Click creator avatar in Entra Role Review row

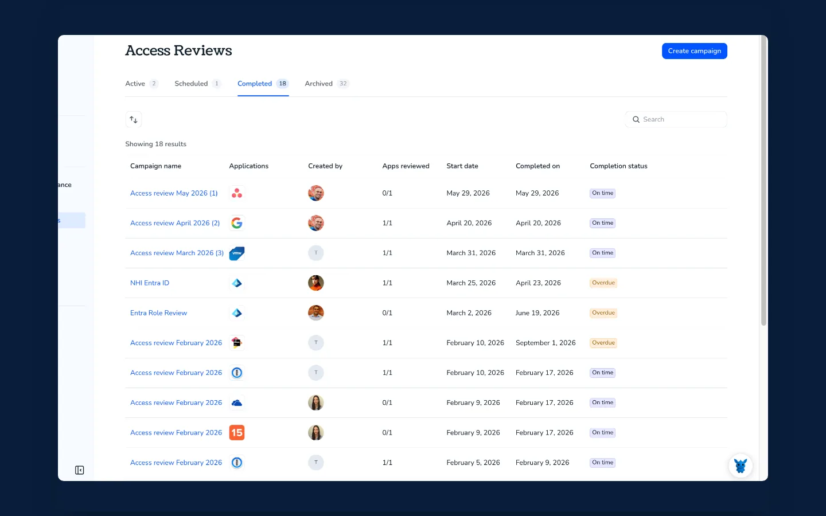click(316, 313)
